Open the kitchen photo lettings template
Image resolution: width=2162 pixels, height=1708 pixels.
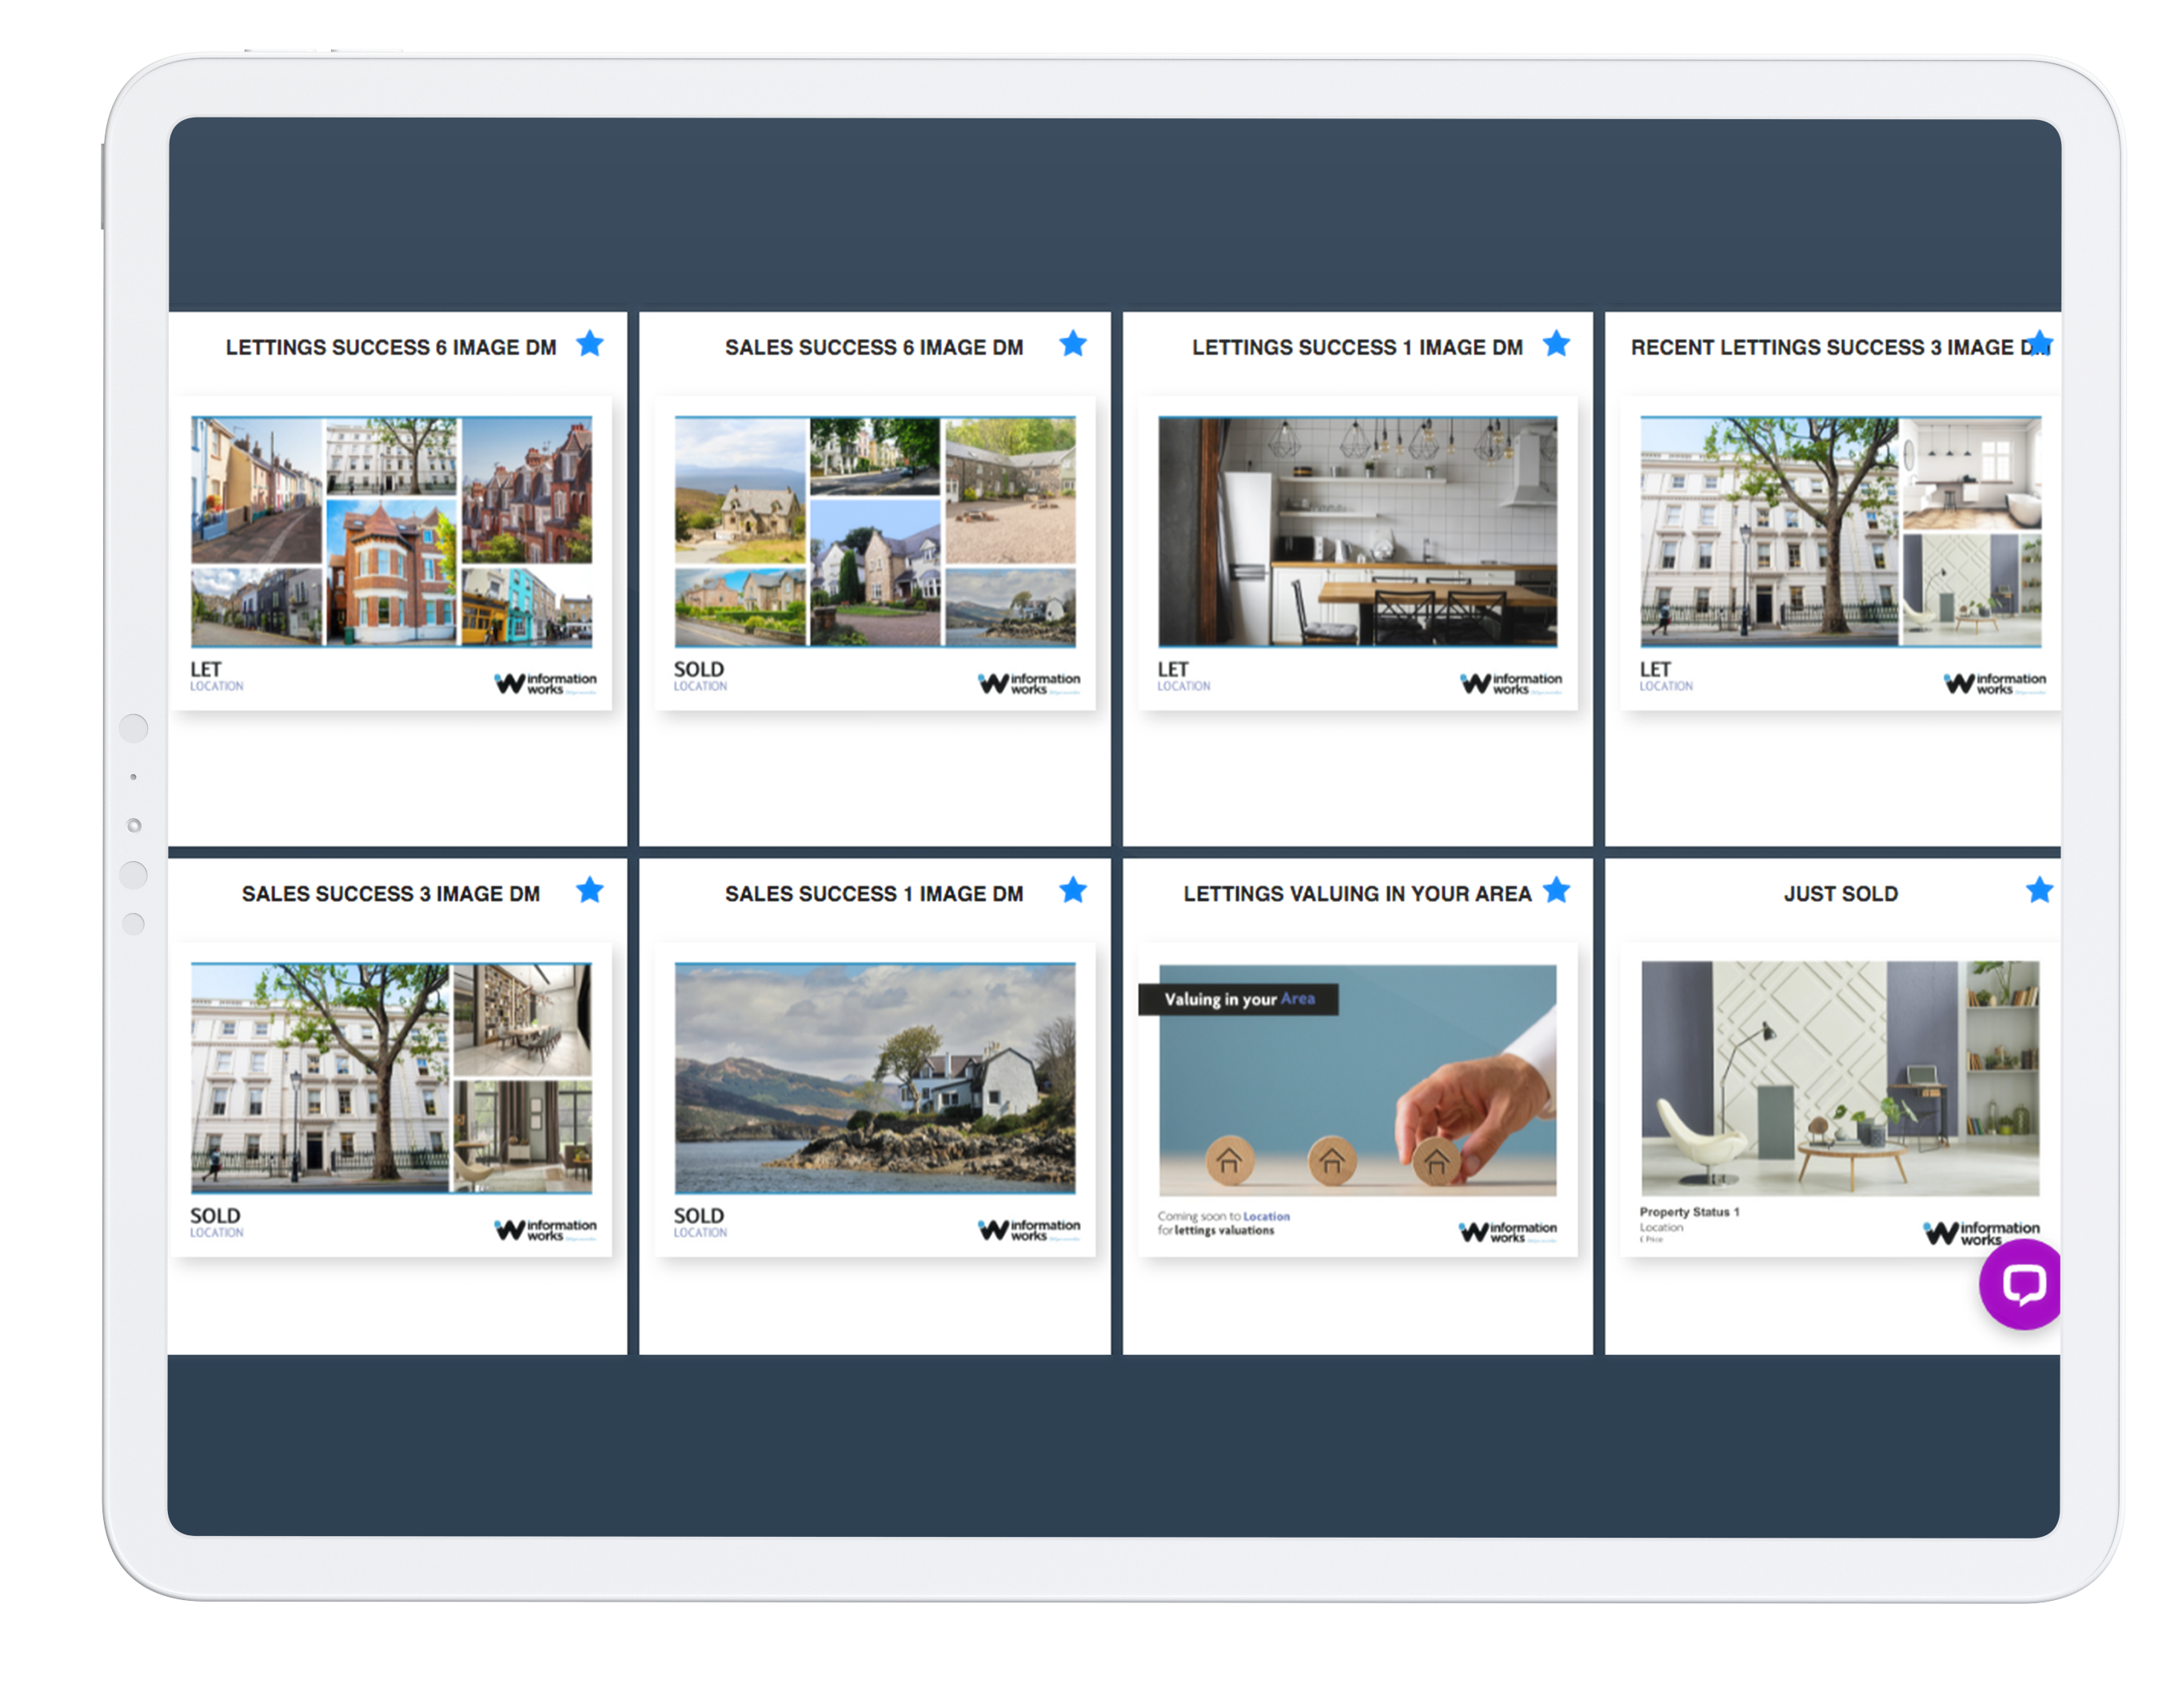[x=1357, y=532]
